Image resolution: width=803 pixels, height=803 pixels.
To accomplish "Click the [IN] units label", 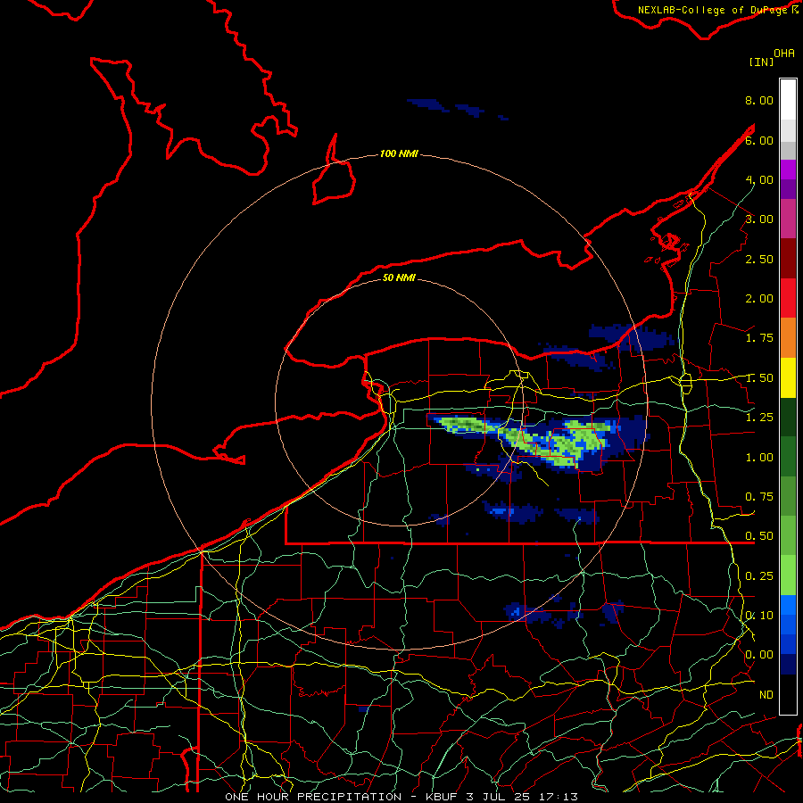I will (761, 62).
